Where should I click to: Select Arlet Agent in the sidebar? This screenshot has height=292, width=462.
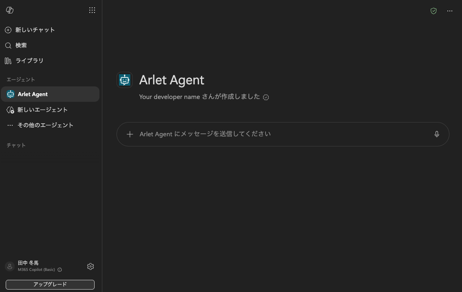[50, 94]
